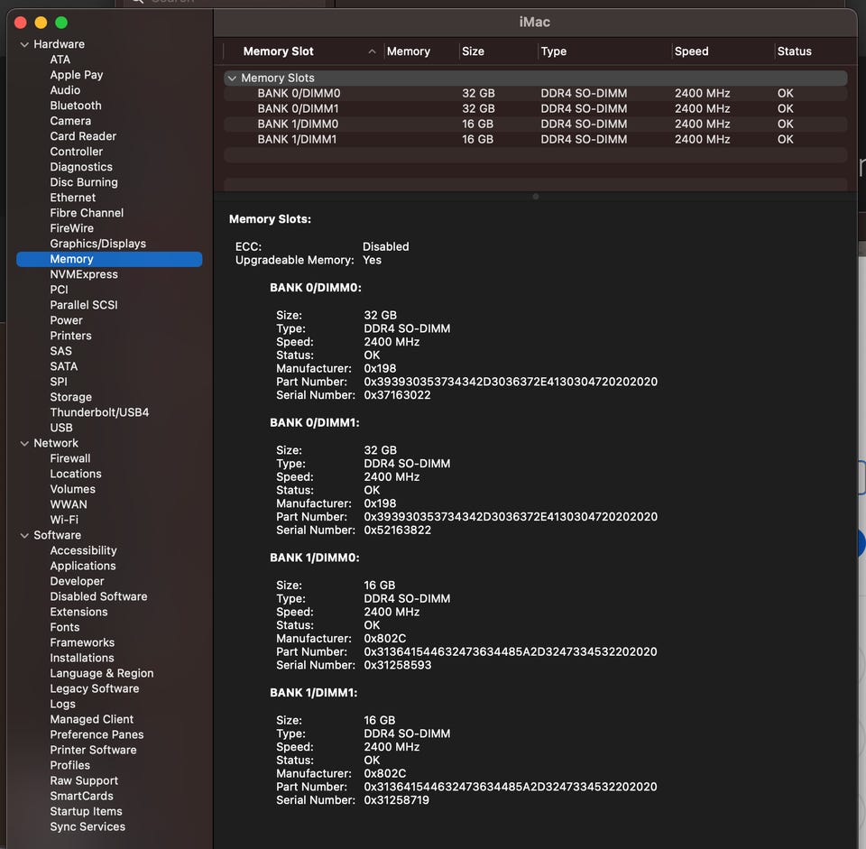The width and height of the screenshot is (866, 849).
Task: Select NVMExpress in the Hardware list
Action: 84,274
